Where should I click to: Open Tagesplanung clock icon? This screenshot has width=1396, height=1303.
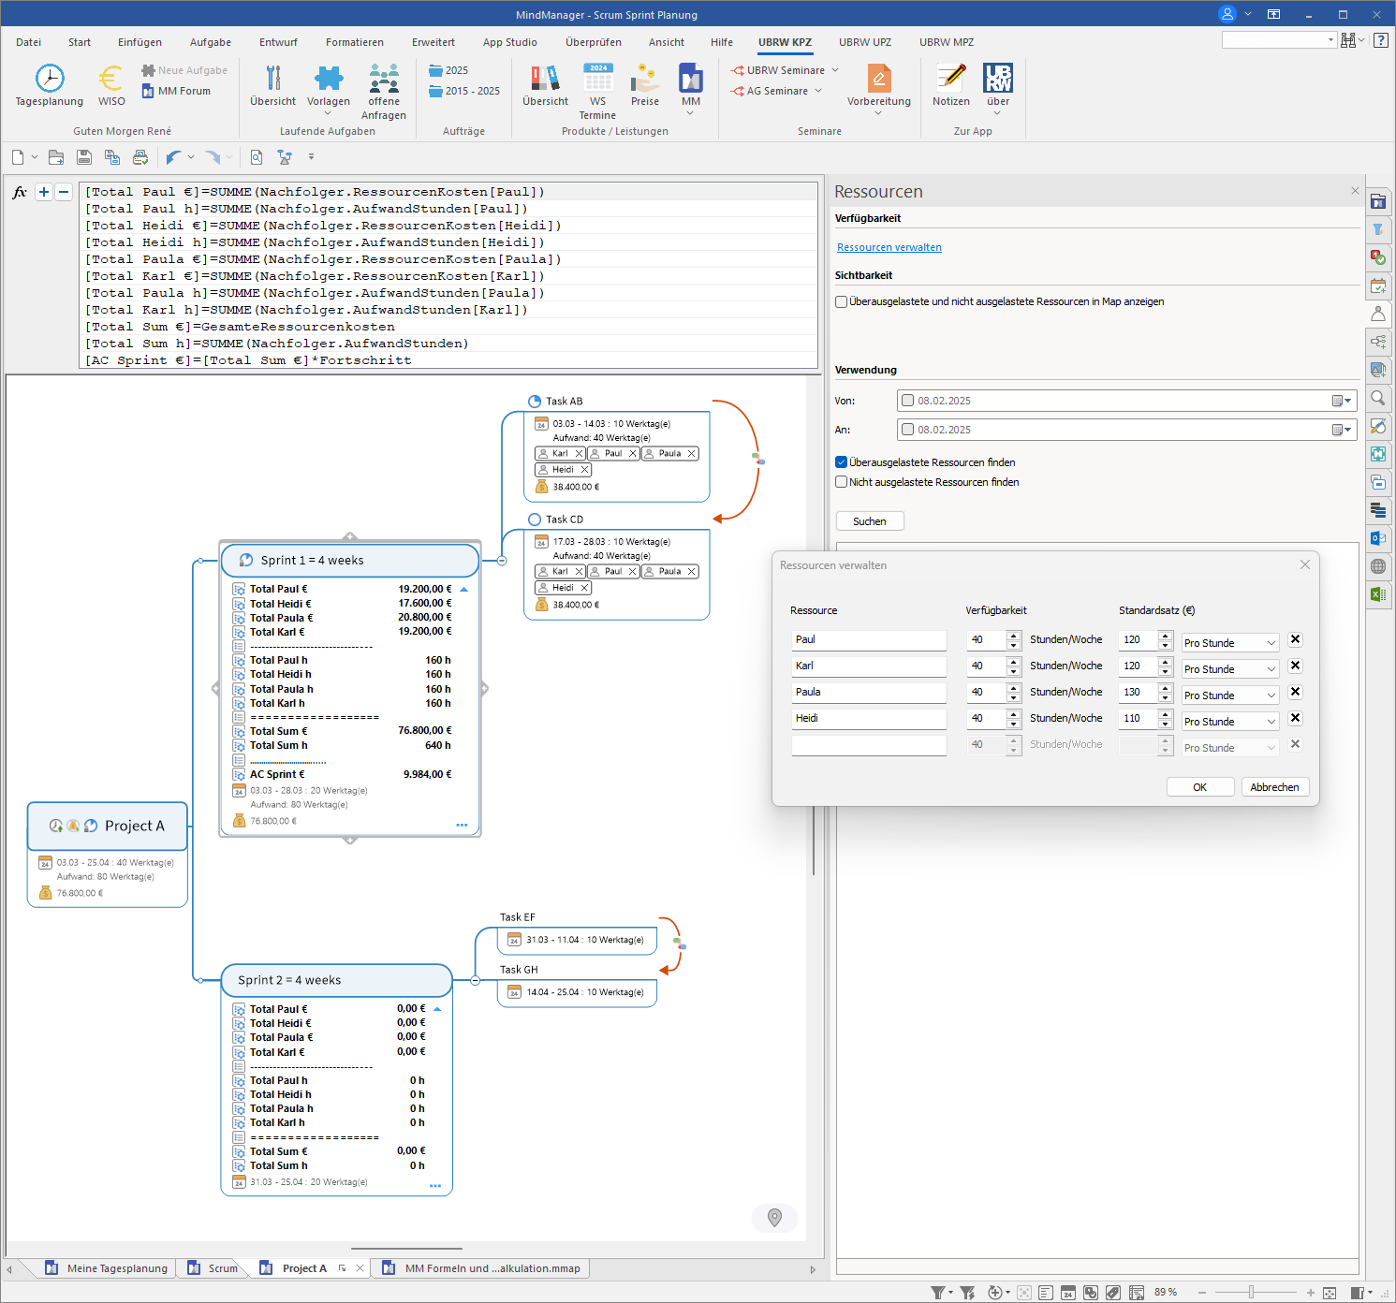pos(50,79)
